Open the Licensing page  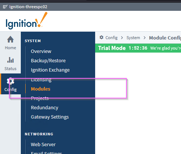(x=41, y=80)
